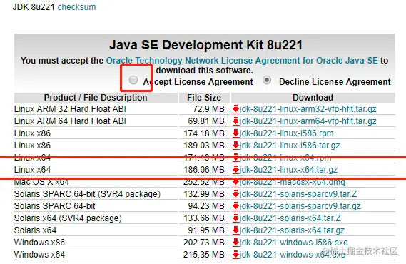Click the Linux ARM 64 Hard Float ABI row label
The width and height of the screenshot is (406, 264).
point(70,121)
